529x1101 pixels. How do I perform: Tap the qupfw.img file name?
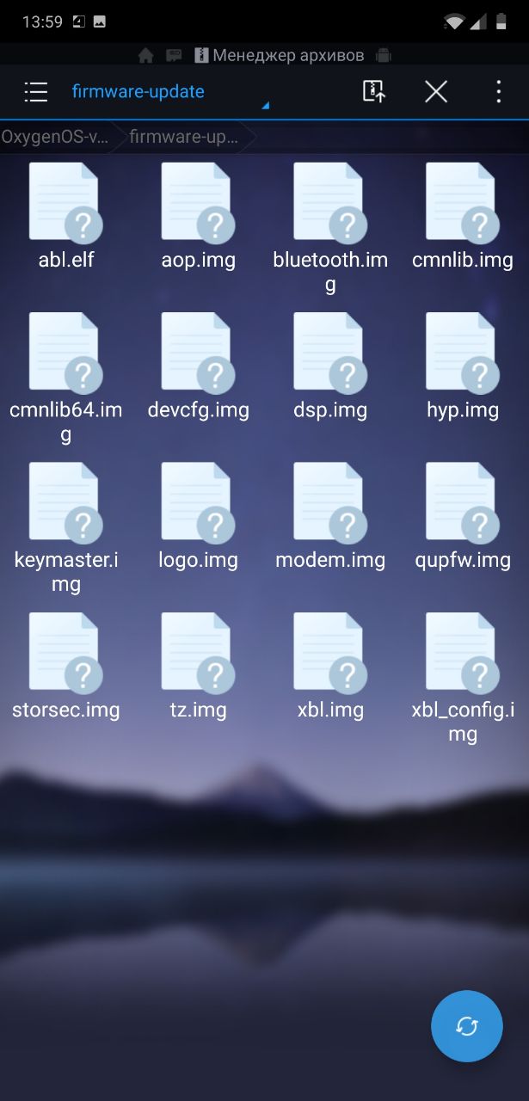[463, 560]
